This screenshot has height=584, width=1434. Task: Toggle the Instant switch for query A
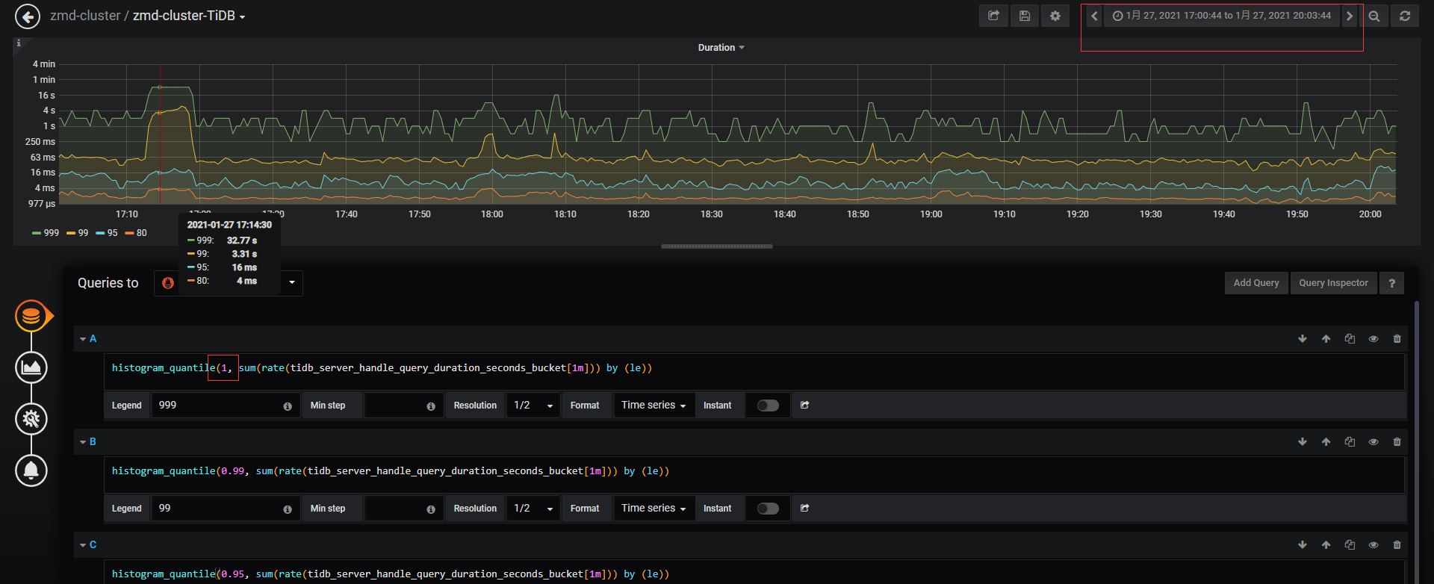tap(768, 406)
